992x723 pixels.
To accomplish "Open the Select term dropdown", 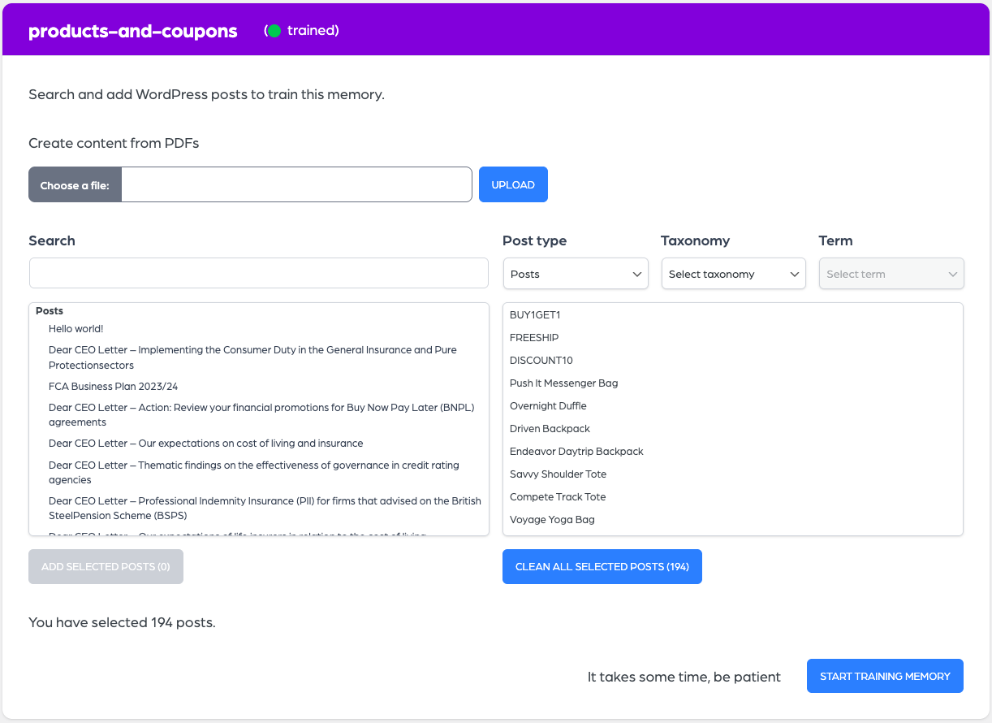I will tap(891, 274).
